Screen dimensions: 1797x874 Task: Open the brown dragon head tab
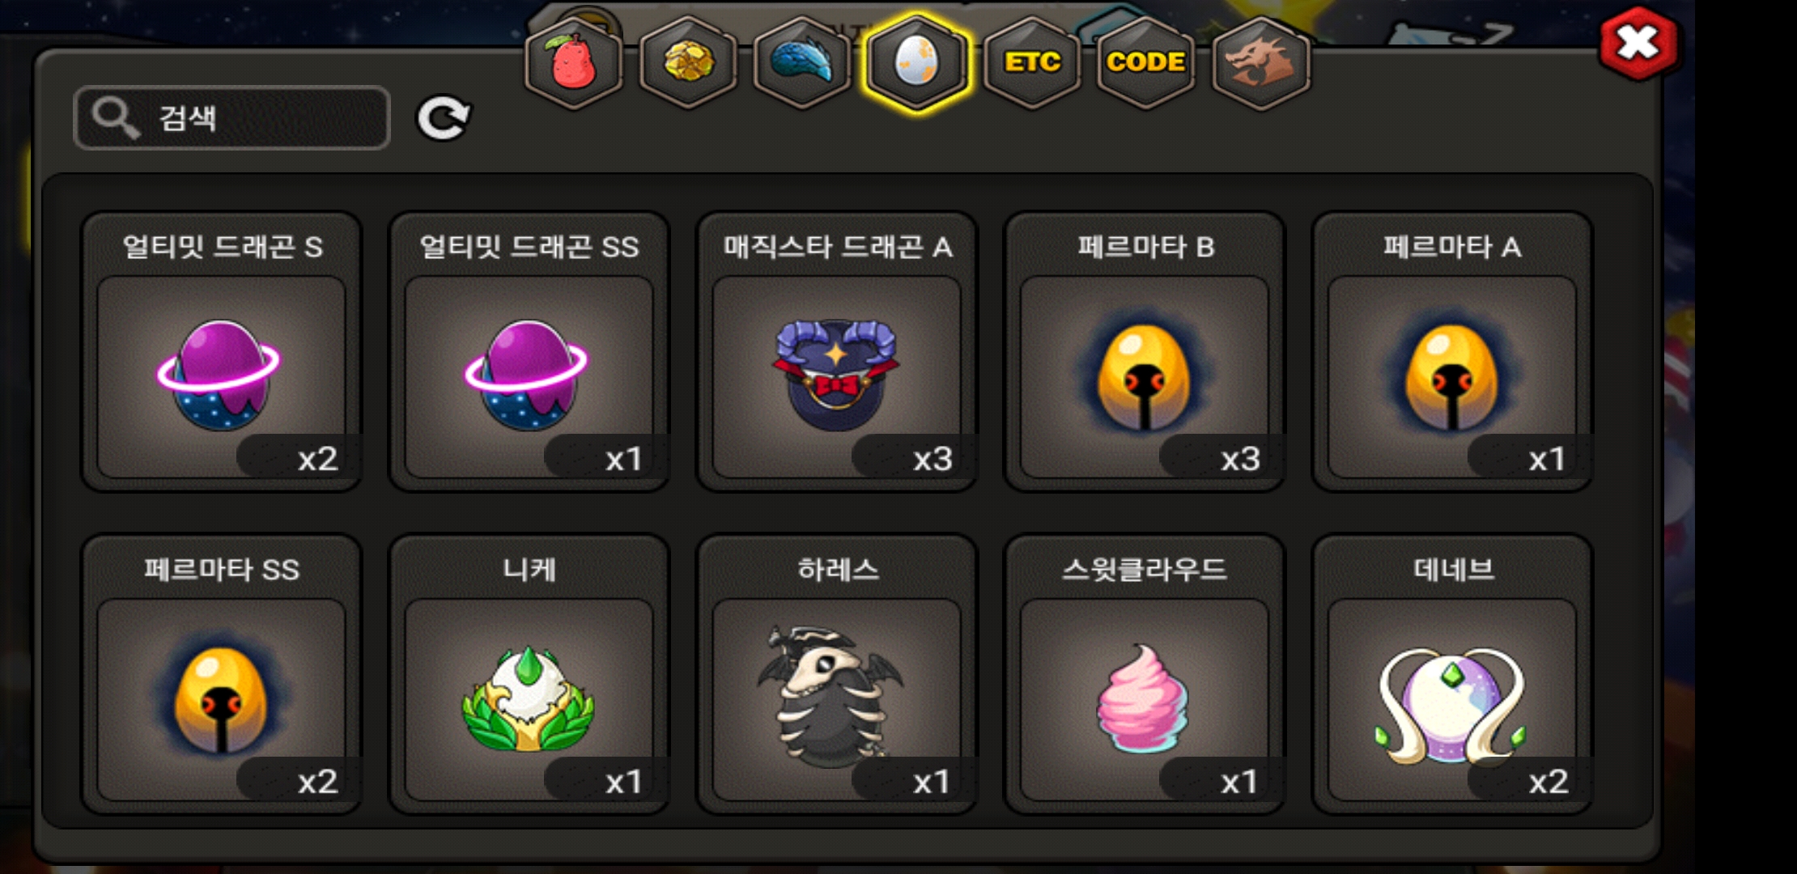pyautogui.click(x=1261, y=63)
